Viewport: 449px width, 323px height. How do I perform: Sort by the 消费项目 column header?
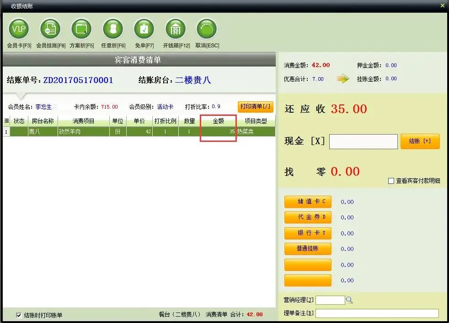click(x=83, y=121)
